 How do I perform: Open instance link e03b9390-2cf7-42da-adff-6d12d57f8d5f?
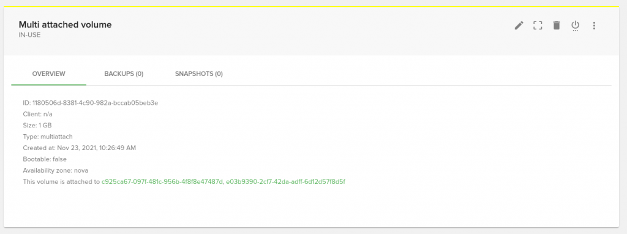click(x=285, y=181)
